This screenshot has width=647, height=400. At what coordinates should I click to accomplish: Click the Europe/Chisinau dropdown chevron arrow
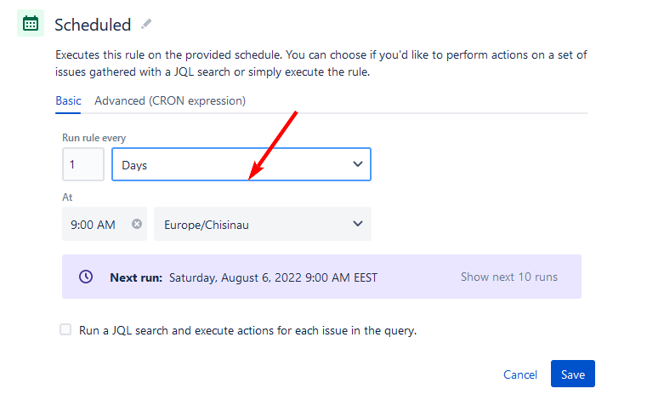coord(358,224)
